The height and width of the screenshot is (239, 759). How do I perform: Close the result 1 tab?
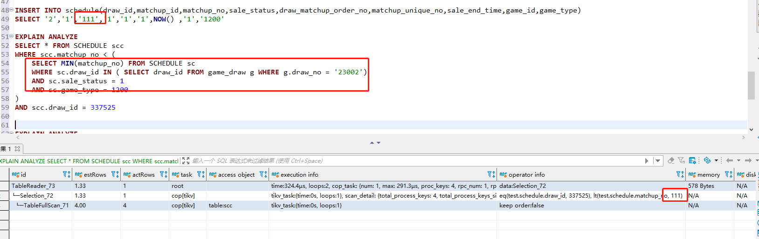coord(17,149)
